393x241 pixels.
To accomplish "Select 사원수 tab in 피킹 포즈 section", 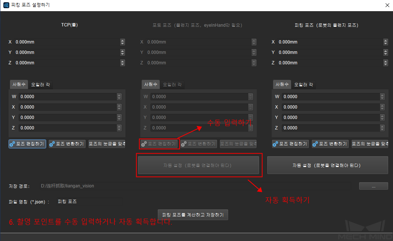I will tap(282, 84).
